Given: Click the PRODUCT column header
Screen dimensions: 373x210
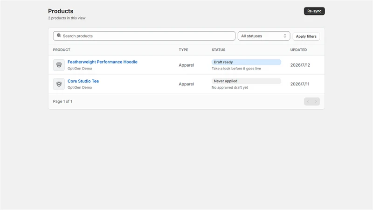Looking at the screenshot, I should click(62, 50).
